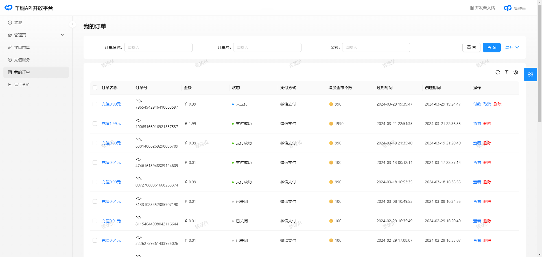This screenshot has width=542, height=257.
Task: Open the 接口市集 menu item
Action: [x=22, y=47]
